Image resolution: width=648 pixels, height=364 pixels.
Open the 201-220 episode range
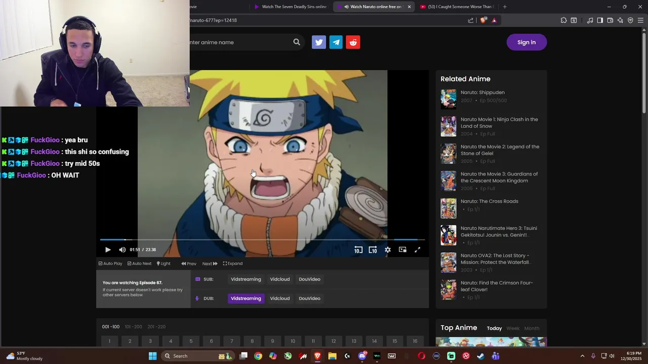pyautogui.click(x=156, y=327)
